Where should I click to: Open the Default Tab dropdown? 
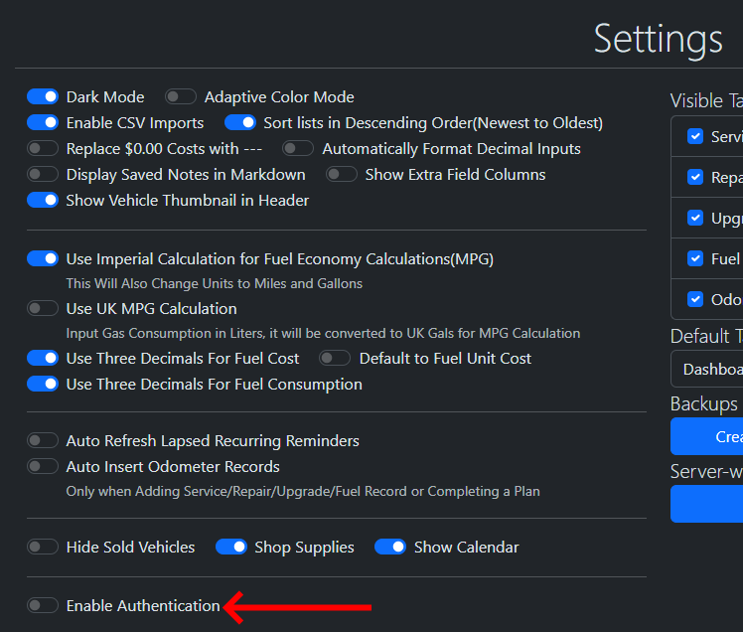[707, 369]
